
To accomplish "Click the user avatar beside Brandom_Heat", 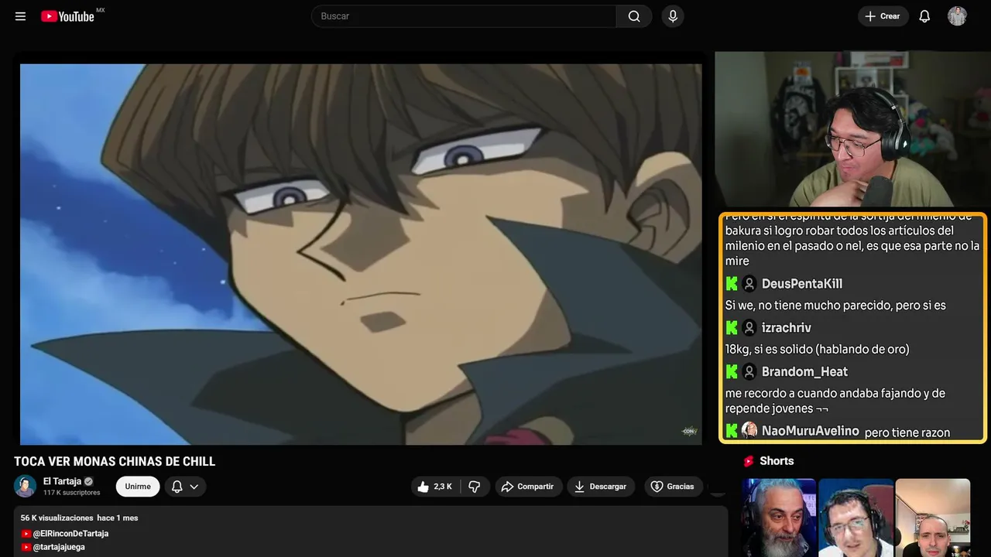I will pos(749,372).
